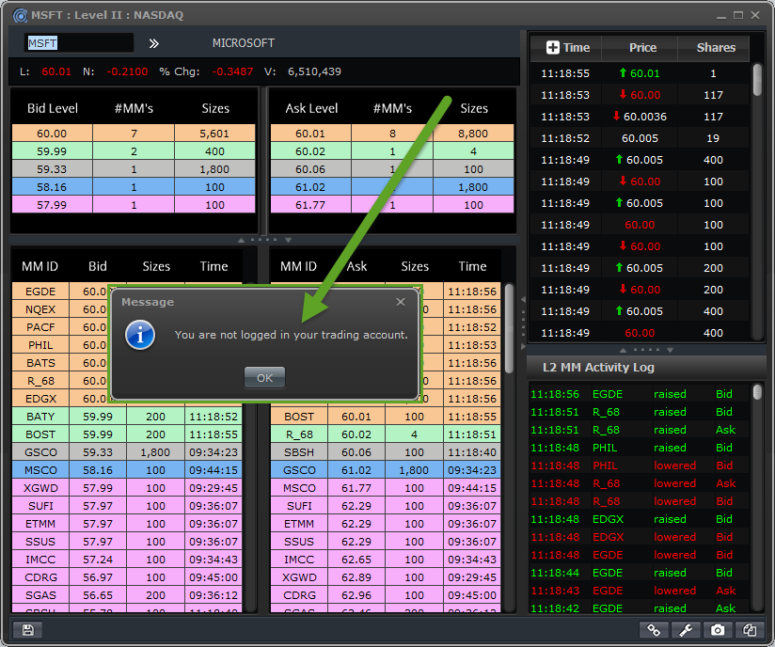Click the MICROSOFT company name label
The width and height of the screenshot is (775, 647).
(x=244, y=43)
